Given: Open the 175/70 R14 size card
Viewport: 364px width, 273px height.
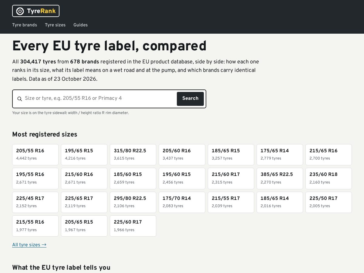Looking at the screenshot, I should click(182, 202).
